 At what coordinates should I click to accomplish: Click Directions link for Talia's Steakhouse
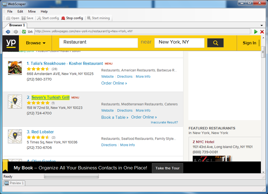[x=125, y=76]
